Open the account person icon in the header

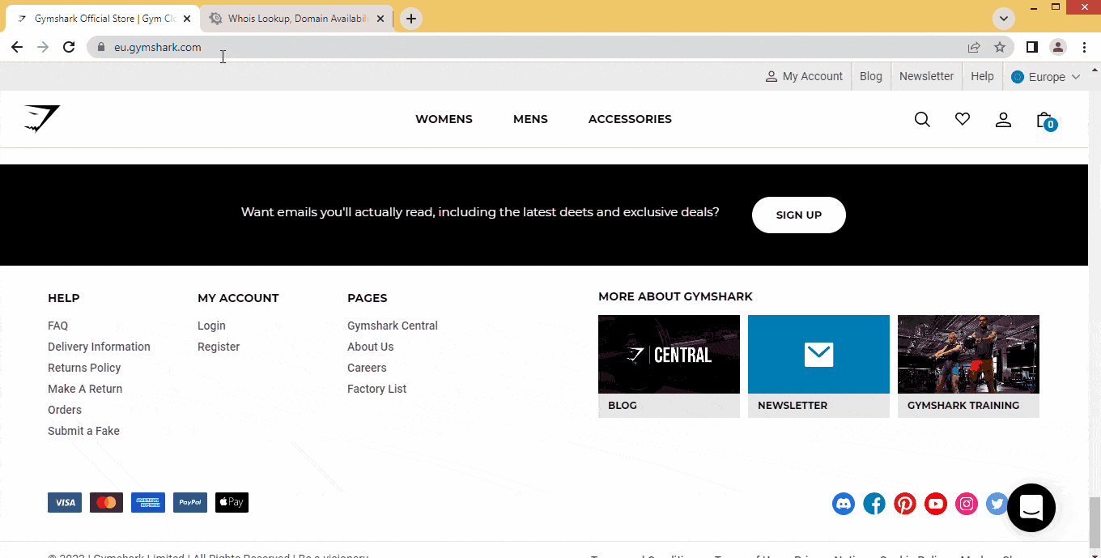click(x=1003, y=119)
